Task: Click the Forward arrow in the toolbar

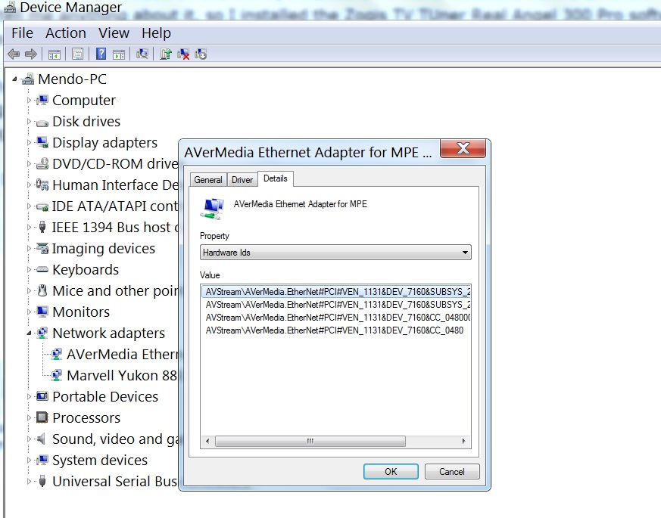Action: (31, 54)
